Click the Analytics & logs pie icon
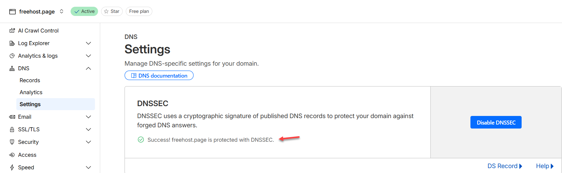 [x=12, y=56]
